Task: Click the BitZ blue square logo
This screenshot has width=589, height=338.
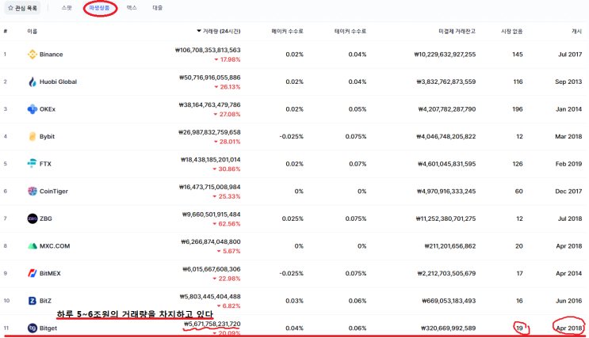Action: (33, 301)
